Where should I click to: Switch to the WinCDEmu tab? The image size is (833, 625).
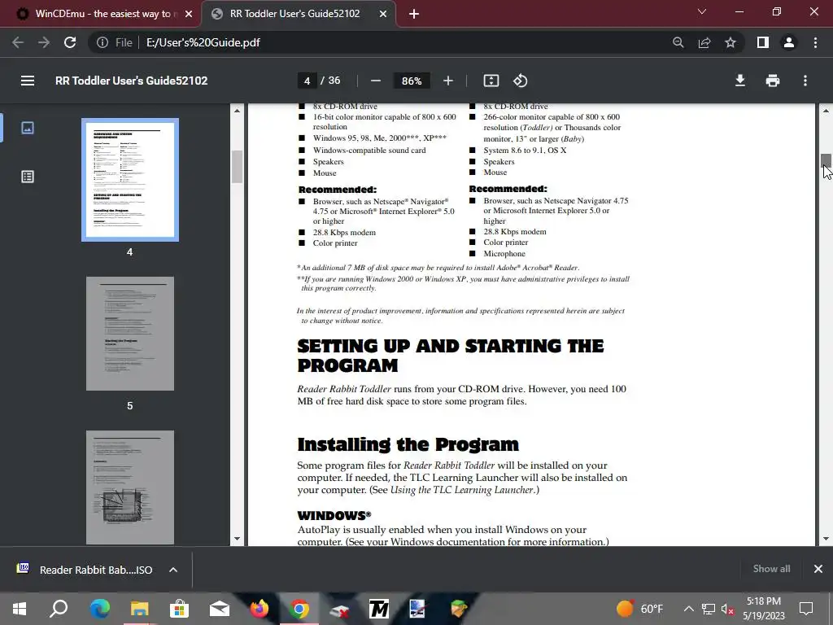click(x=100, y=14)
